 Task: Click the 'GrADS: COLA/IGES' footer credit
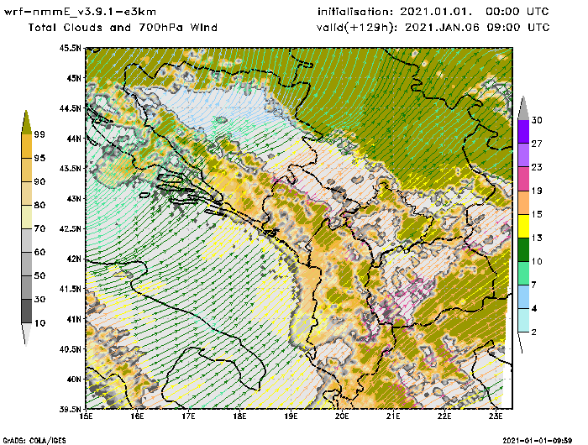click(34, 441)
